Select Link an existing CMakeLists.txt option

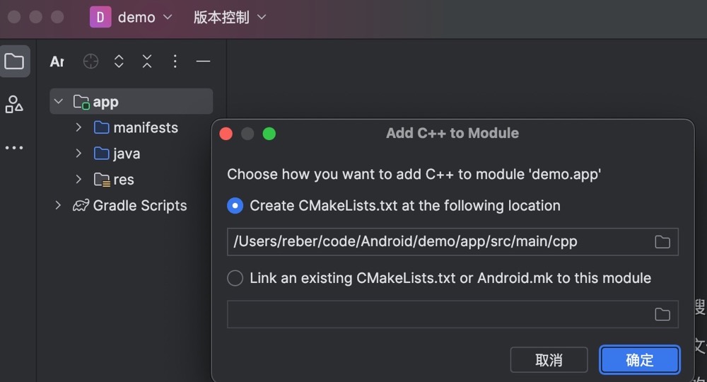tap(235, 278)
